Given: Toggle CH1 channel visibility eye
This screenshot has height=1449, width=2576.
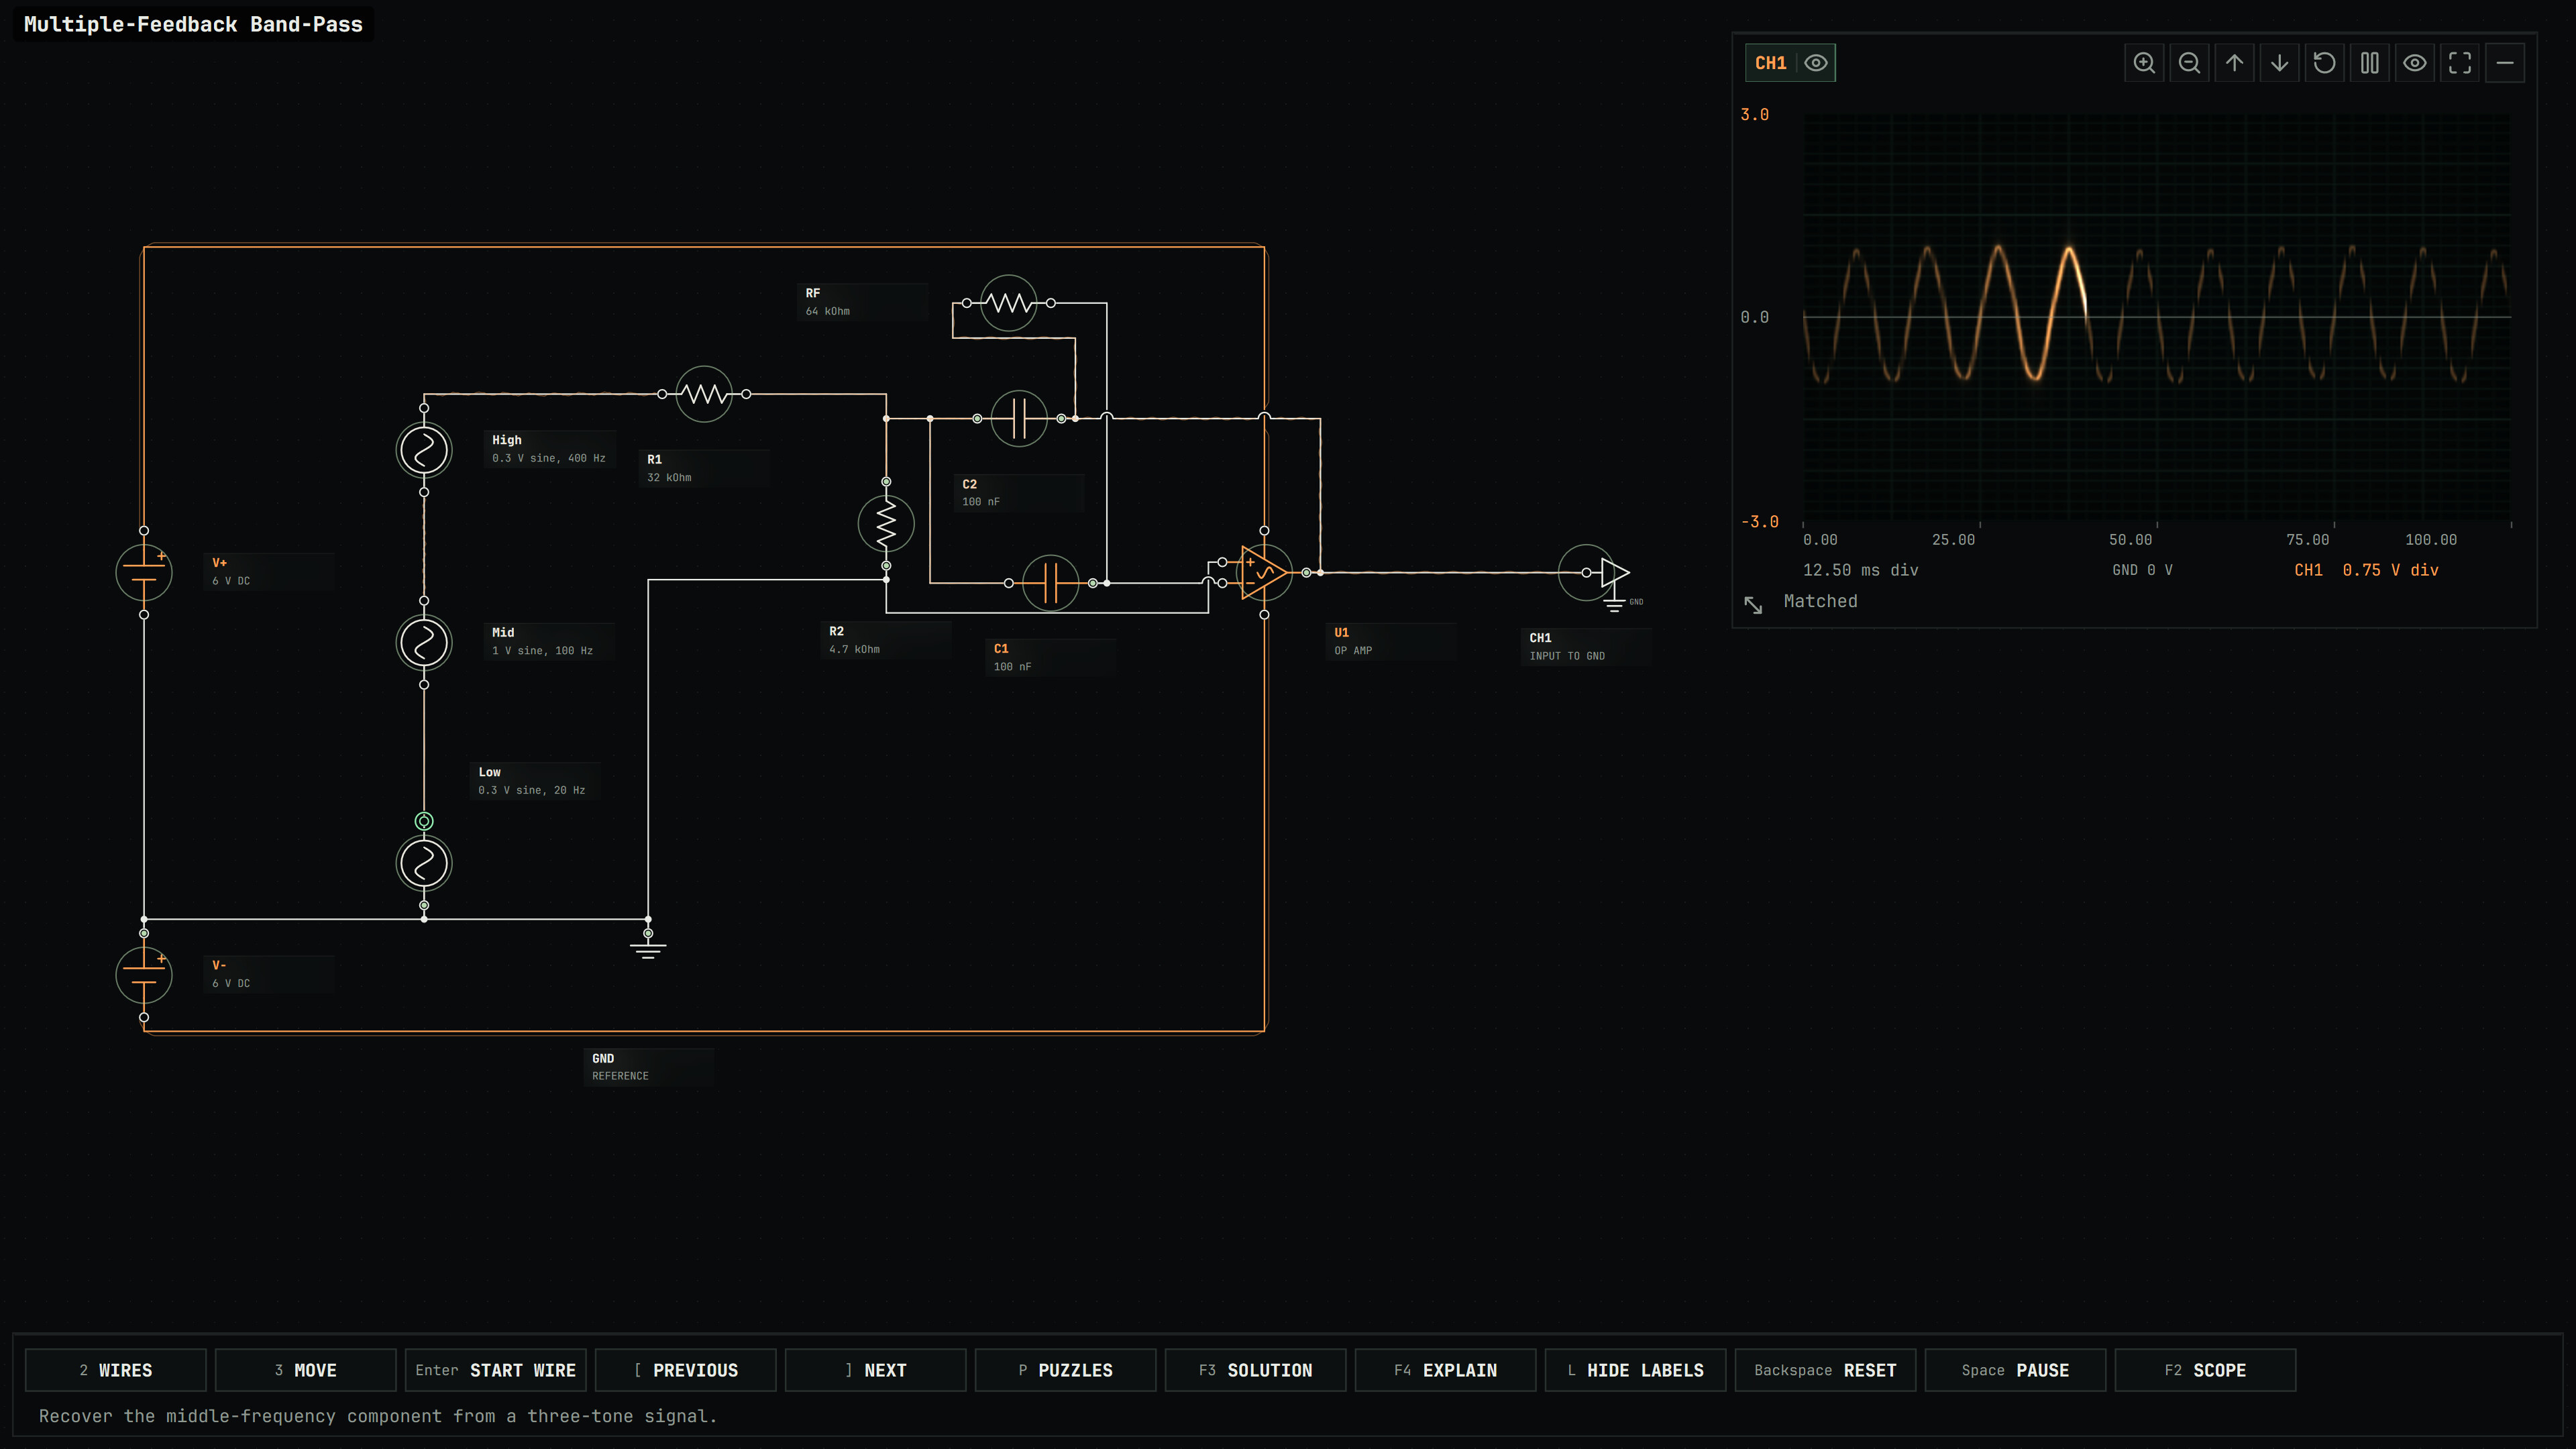Looking at the screenshot, I should (1816, 63).
